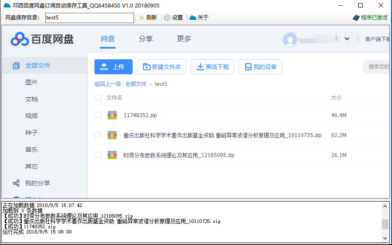
Task: Open the 更多 tab
Action: tap(184, 39)
